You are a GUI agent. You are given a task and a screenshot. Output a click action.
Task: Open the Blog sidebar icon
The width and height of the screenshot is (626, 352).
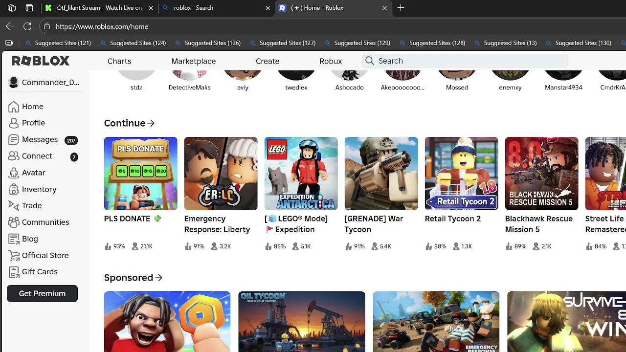tap(14, 239)
